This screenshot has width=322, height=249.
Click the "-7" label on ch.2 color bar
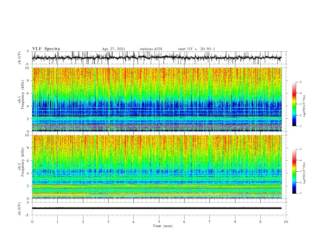[300, 194]
